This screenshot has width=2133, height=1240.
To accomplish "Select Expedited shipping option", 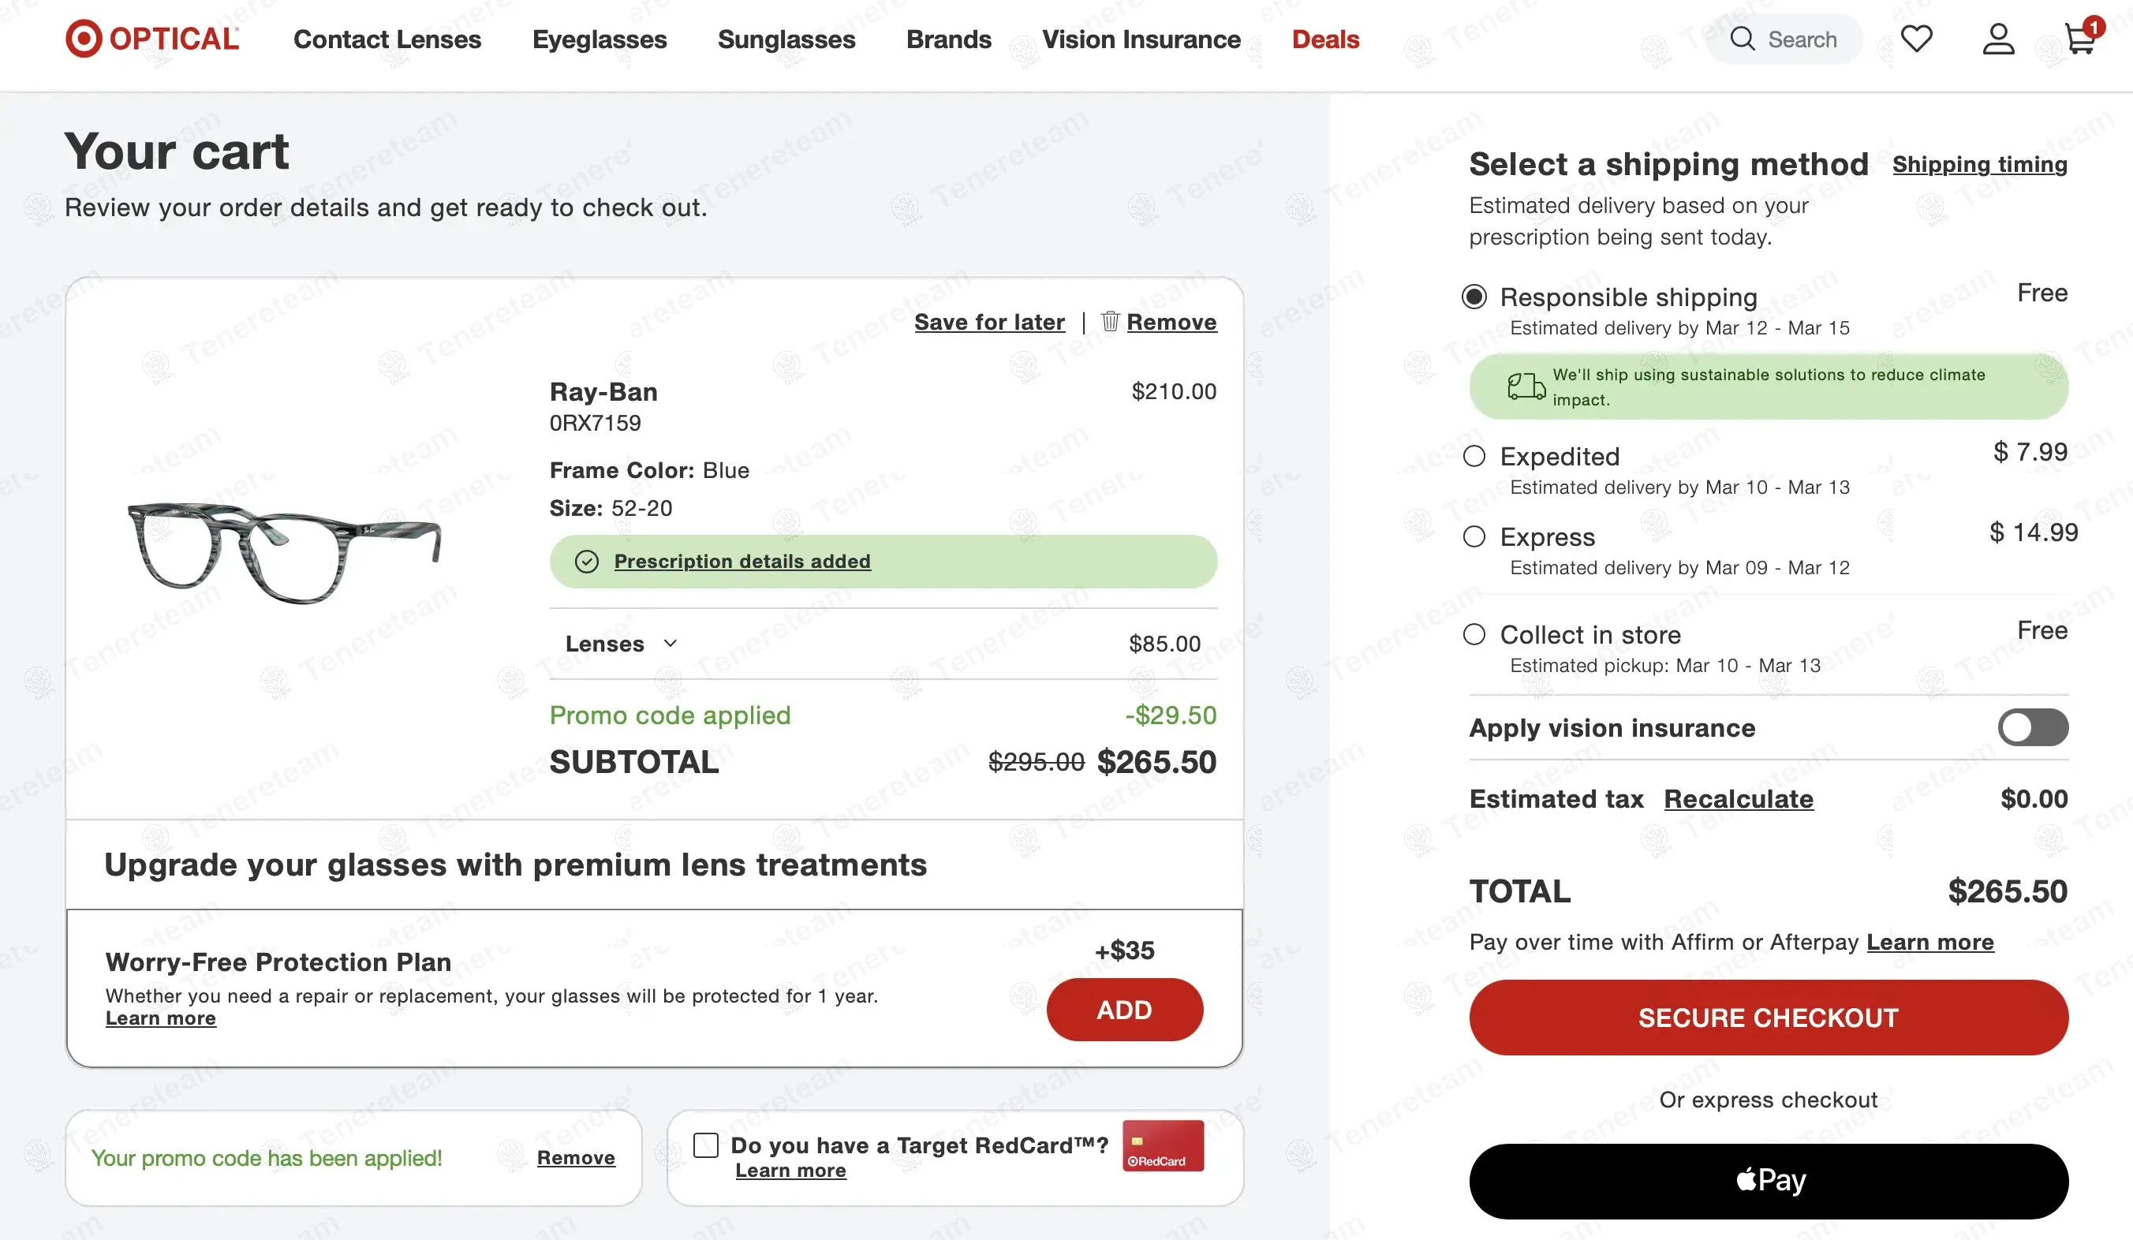I will pos(1474,456).
